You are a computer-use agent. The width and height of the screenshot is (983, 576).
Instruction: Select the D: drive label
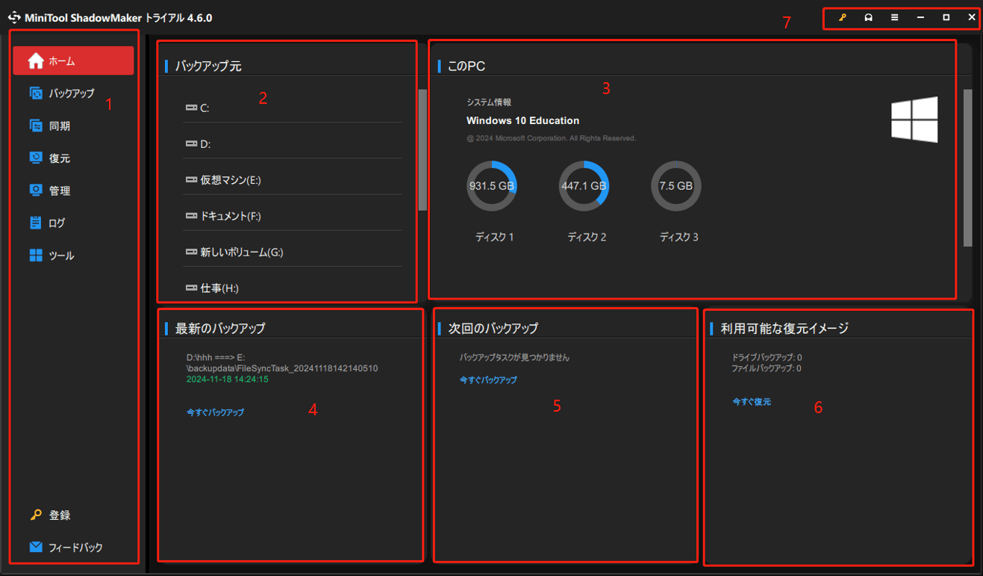click(x=205, y=144)
